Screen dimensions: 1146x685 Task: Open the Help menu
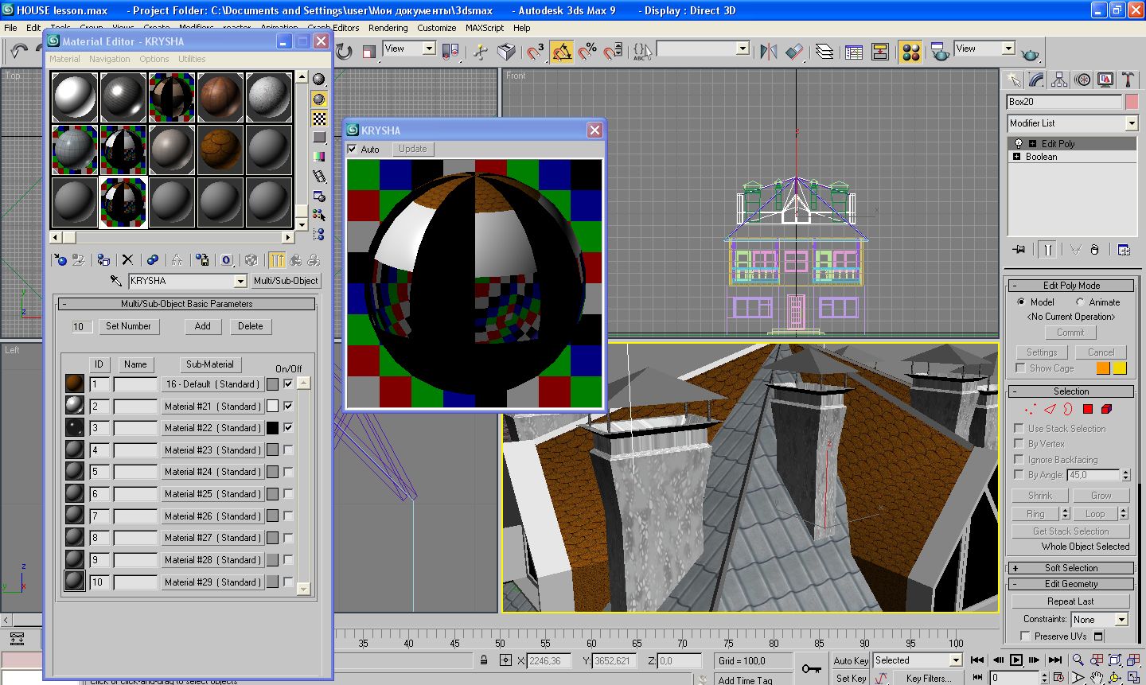[x=521, y=28]
